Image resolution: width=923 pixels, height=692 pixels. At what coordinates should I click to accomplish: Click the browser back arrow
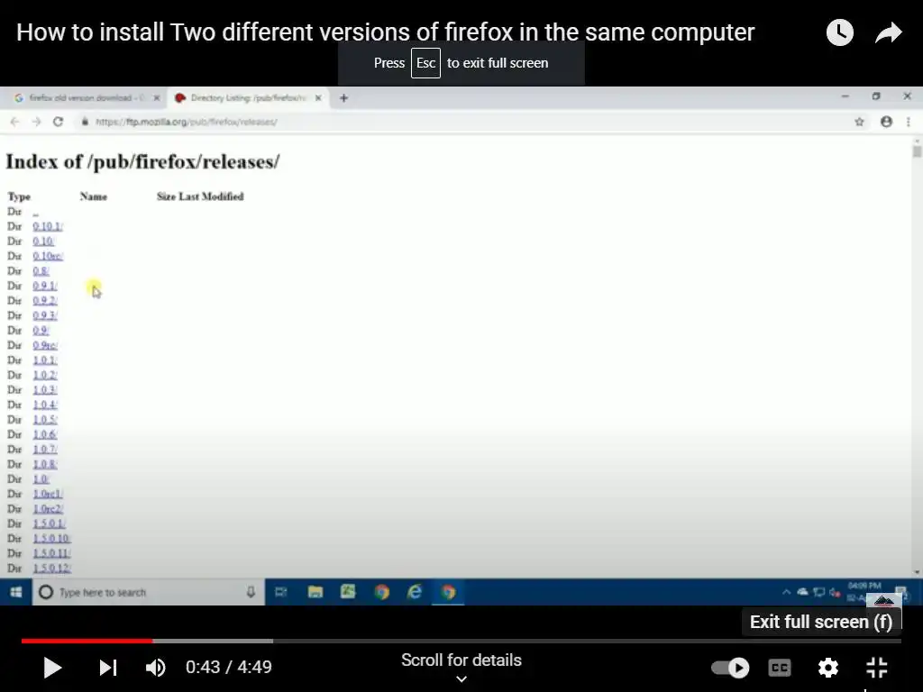pos(14,122)
